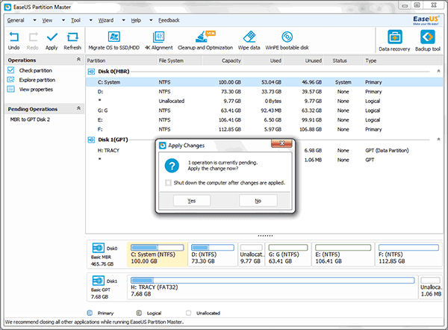This screenshot has width=448, height=330.
Task: Open the Wizard menu dropdown arrow
Action: pos(123,20)
